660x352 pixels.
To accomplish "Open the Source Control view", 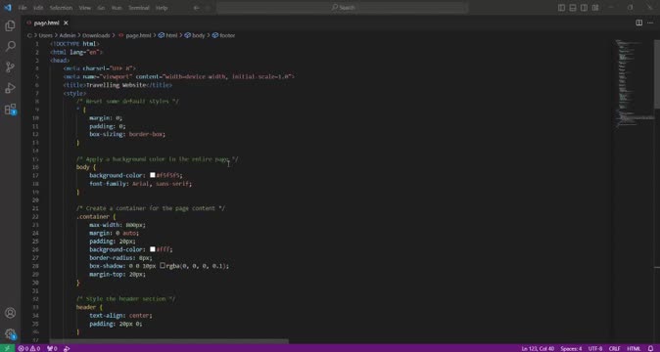I will pyautogui.click(x=10, y=67).
